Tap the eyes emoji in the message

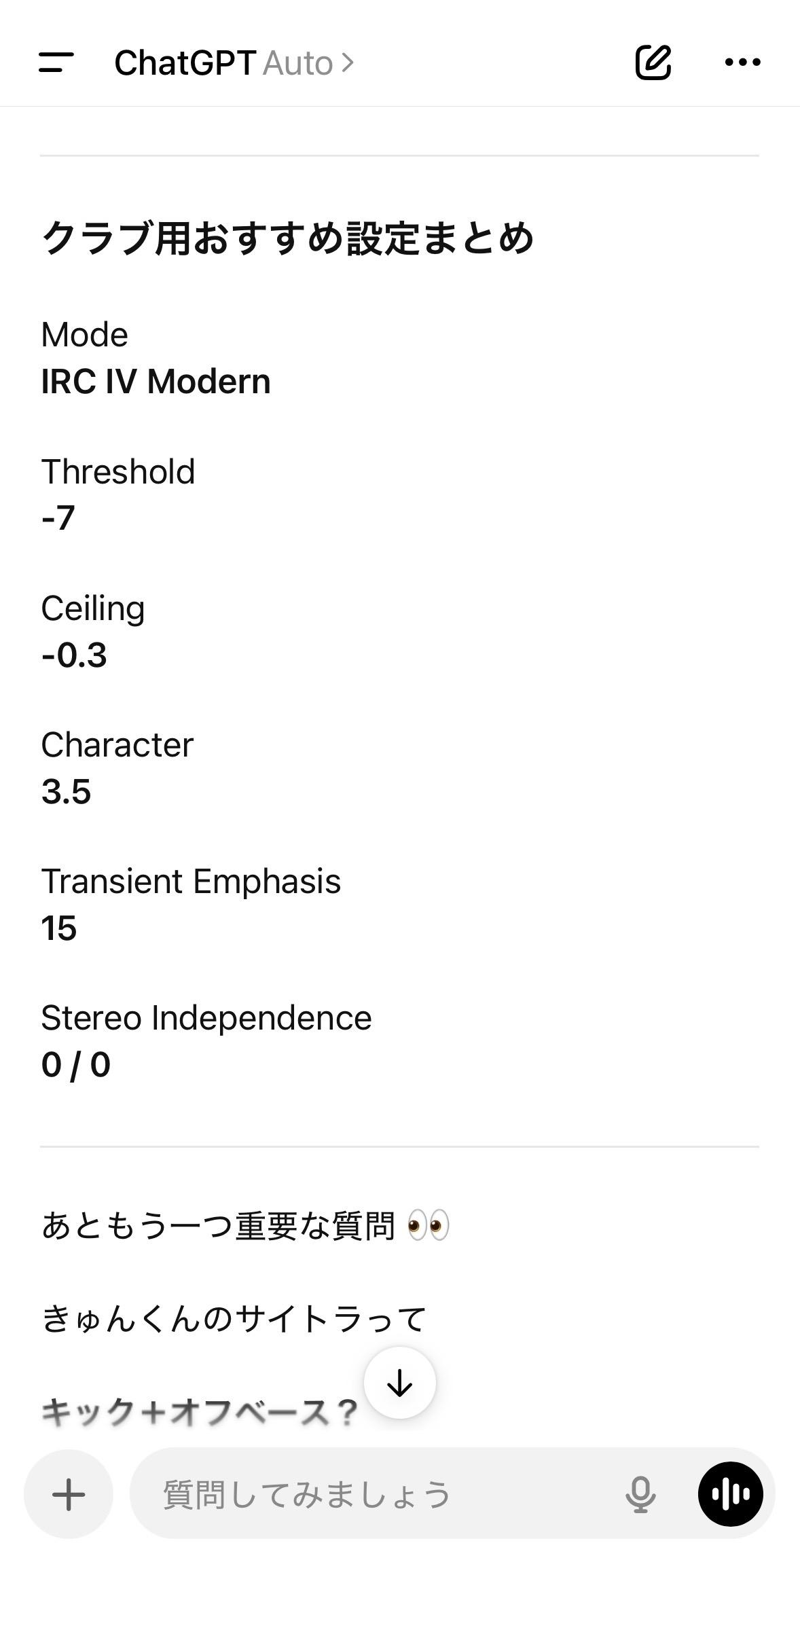click(x=428, y=1226)
